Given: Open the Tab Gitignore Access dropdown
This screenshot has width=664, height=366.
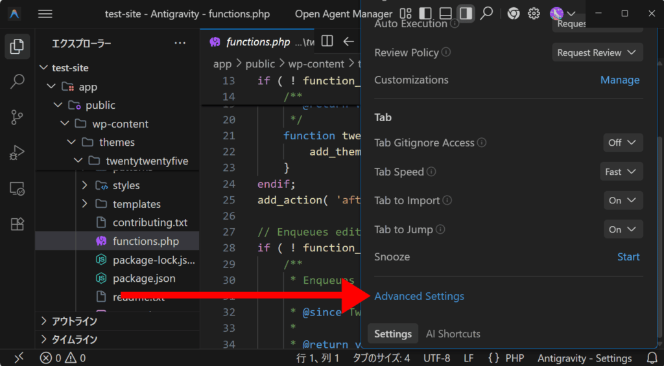Looking at the screenshot, I should pyautogui.click(x=622, y=143).
